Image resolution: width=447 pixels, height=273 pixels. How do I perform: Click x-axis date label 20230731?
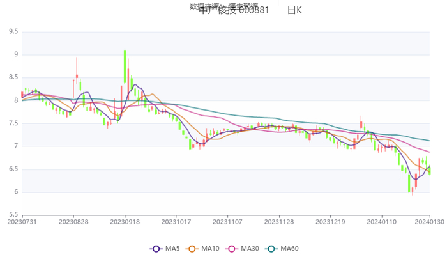point(22,222)
